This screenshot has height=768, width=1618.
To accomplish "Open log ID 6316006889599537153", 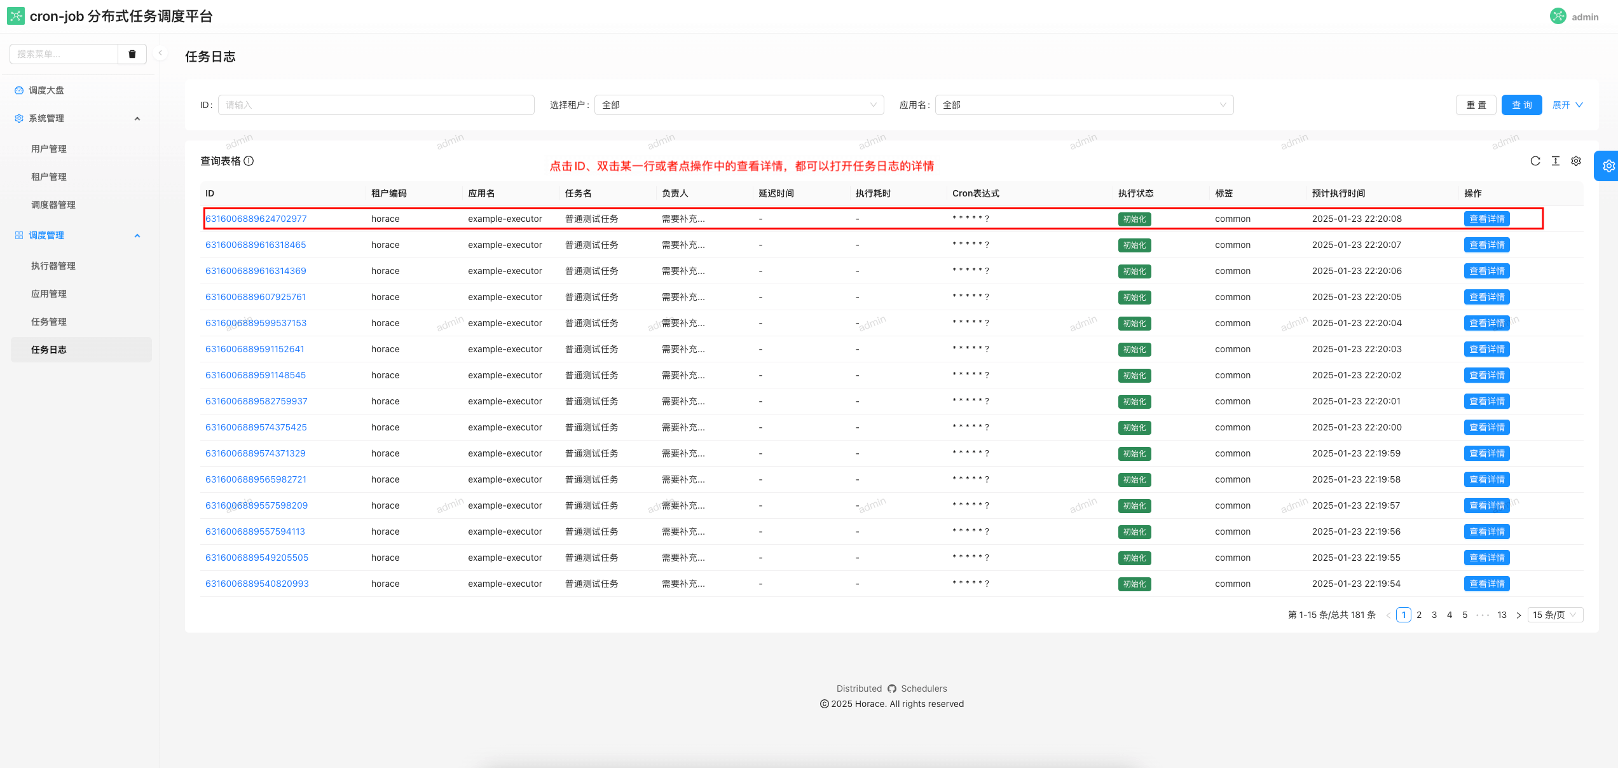I will [x=256, y=323].
